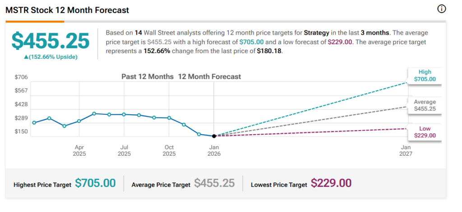
Task: Click the Average $455.25 forecast label
Action: coord(425,105)
